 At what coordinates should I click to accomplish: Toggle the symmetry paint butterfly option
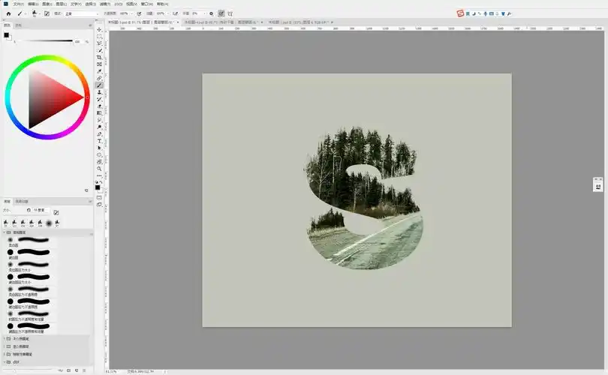pyautogui.click(x=230, y=13)
